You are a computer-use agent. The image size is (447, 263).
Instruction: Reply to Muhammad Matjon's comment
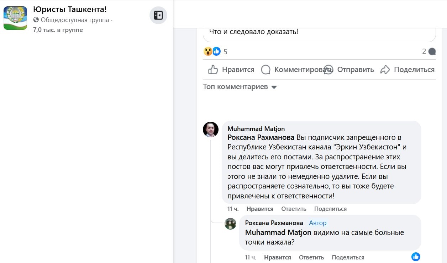294,209
